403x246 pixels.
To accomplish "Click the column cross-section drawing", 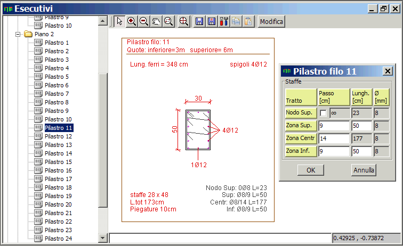I will coord(198,130).
